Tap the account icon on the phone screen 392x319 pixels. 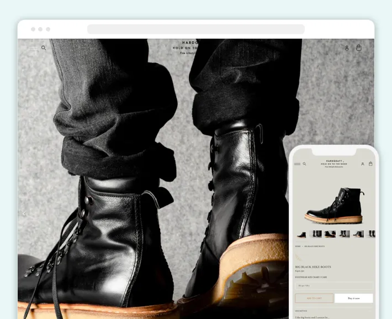pyautogui.click(x=363, y=164)
